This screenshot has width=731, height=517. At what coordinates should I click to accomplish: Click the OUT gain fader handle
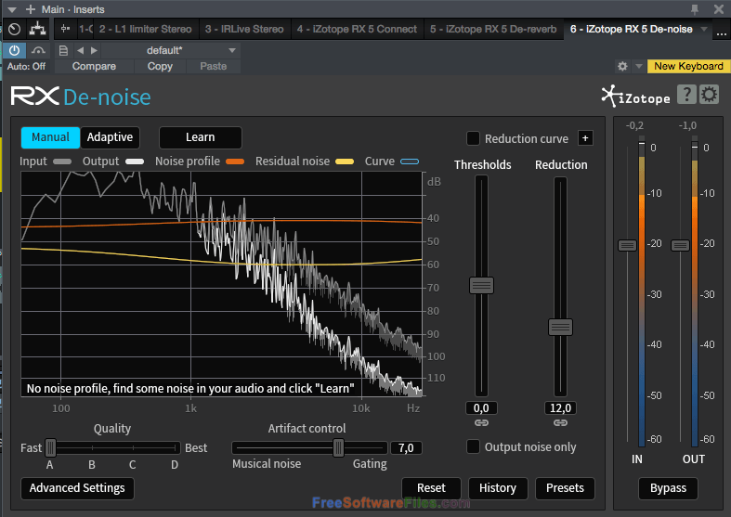680,245
